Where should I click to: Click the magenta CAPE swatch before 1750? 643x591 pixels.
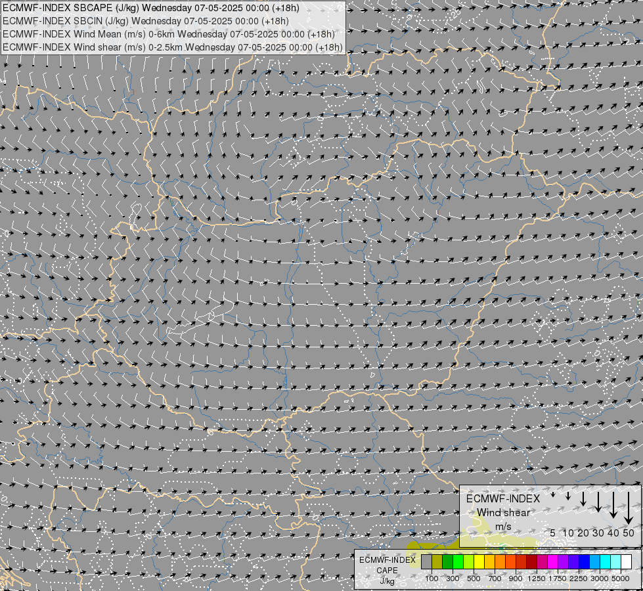click(553, 561)
